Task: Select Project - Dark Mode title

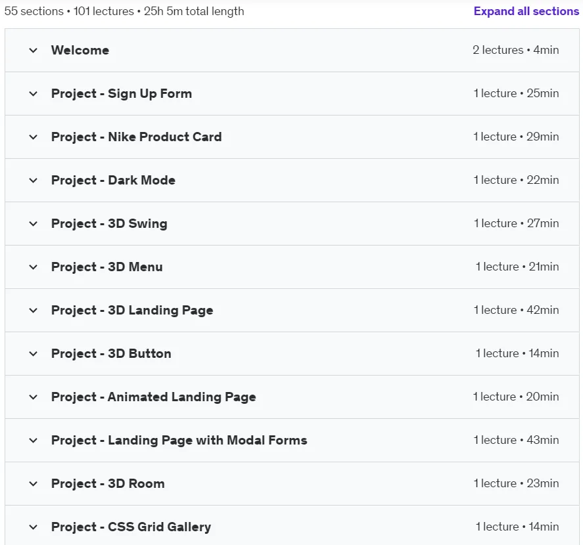Action: [x=114, y=180]
